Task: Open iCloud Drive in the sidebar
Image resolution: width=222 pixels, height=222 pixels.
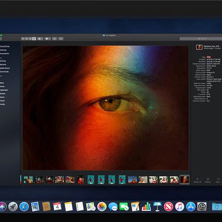Action: coord(5,47)
